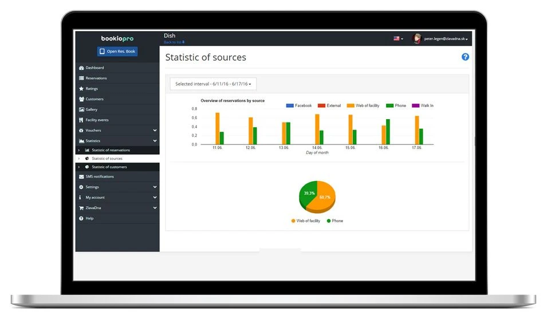This screenshot has height=318, width=547.
Task: Toggle Phone series in bar chart legend
Action: 396,105
